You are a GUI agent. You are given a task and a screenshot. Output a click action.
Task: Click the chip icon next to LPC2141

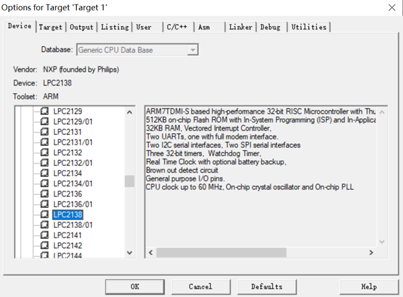click(x=45, y=235)
